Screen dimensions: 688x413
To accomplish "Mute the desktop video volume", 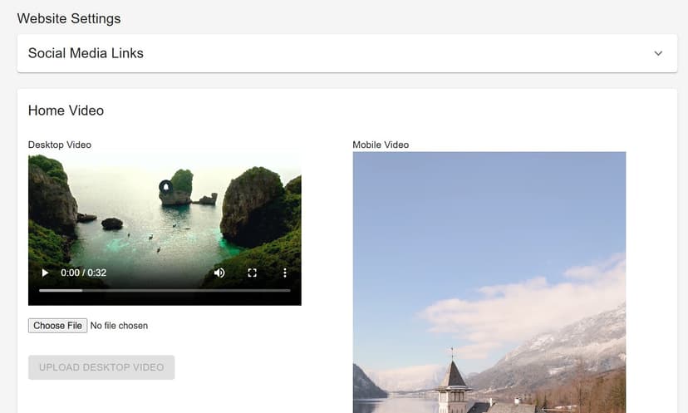I will (219, 273).
